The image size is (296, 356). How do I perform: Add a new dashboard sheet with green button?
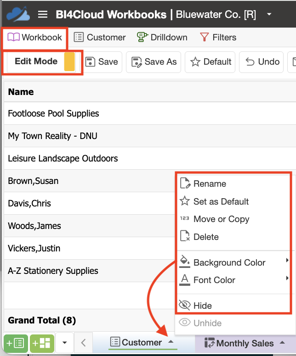point(42,343)
